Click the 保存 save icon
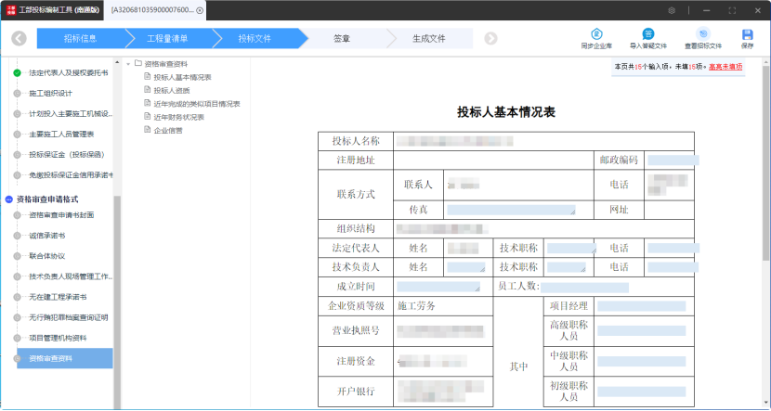The width and height of the screenshot is (771, 411). tap(747, 34)
